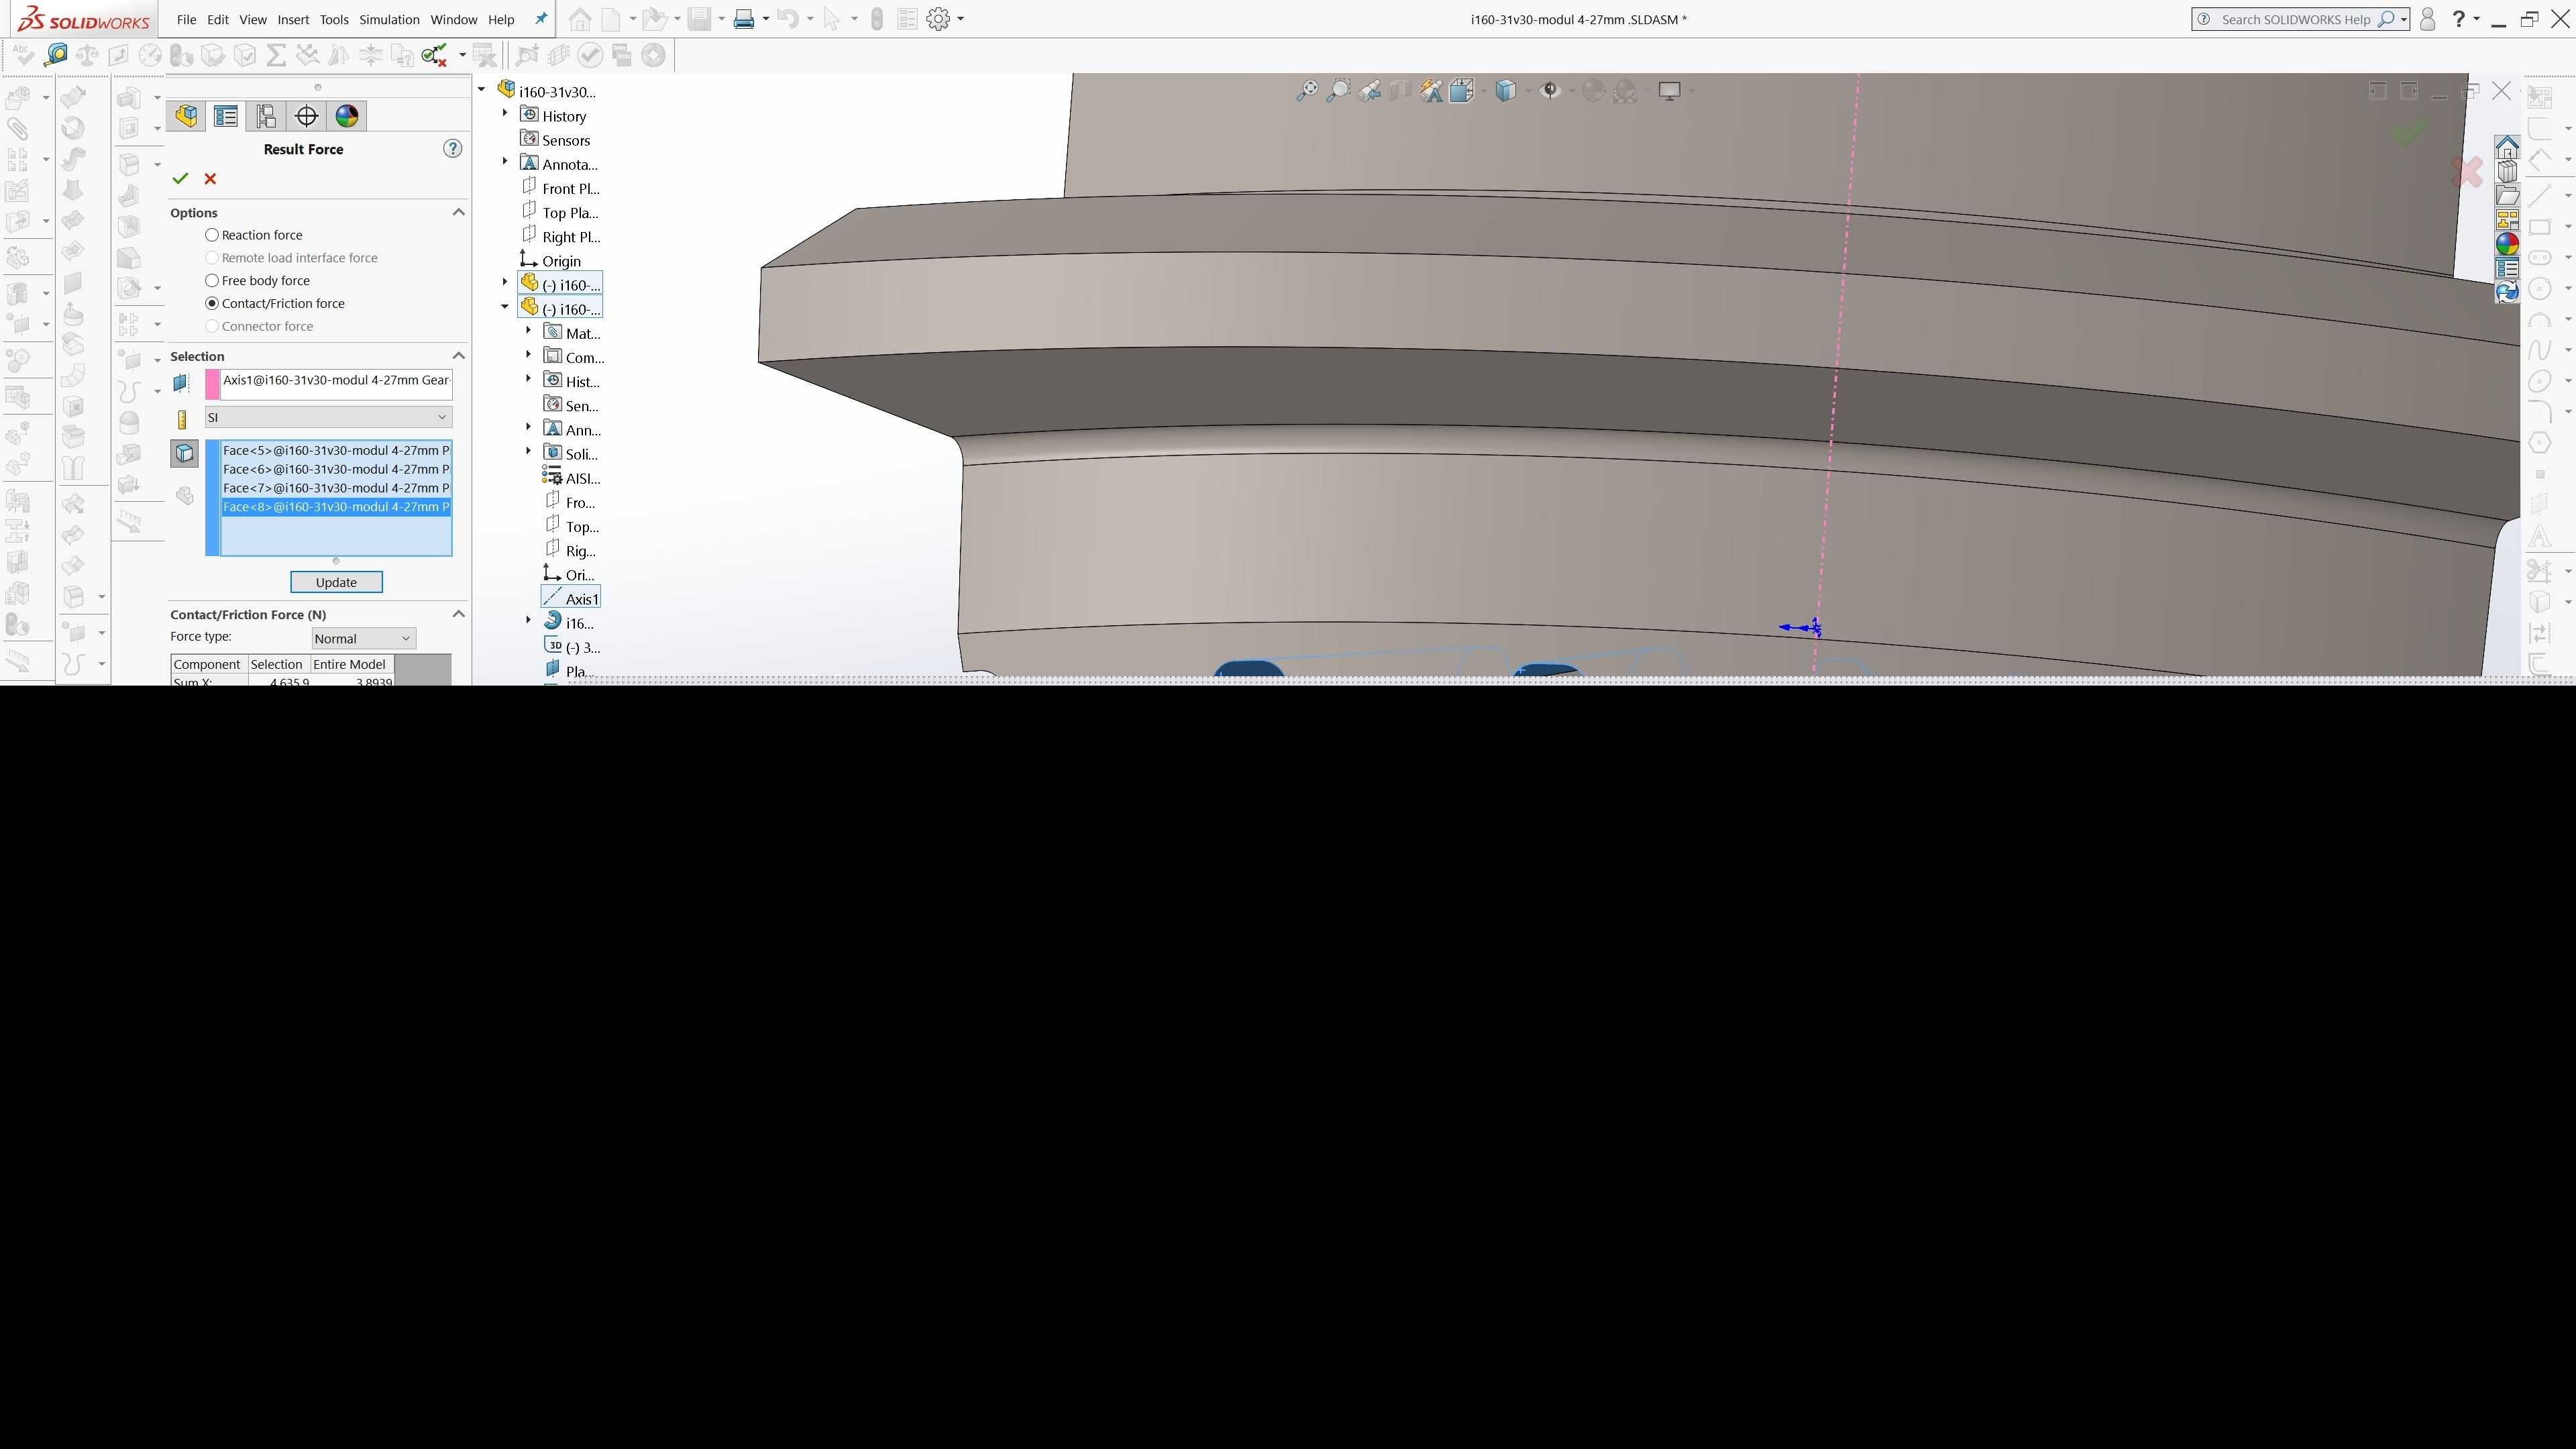This screenshot has height=1449, width=2576.
Task: Open the DimXpertManager crosshair tab
Action: 306,116
